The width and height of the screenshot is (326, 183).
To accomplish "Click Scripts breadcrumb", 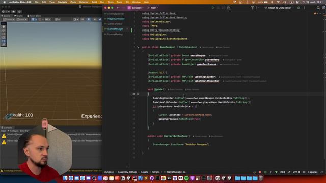I will coord(156,172).
